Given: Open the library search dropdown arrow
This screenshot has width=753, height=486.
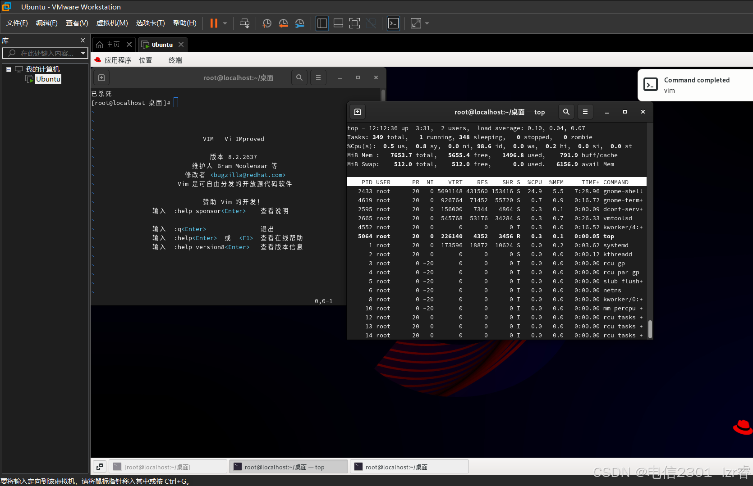Looking at the screenshot, I should pyautogui.click(x=83, y=53).
